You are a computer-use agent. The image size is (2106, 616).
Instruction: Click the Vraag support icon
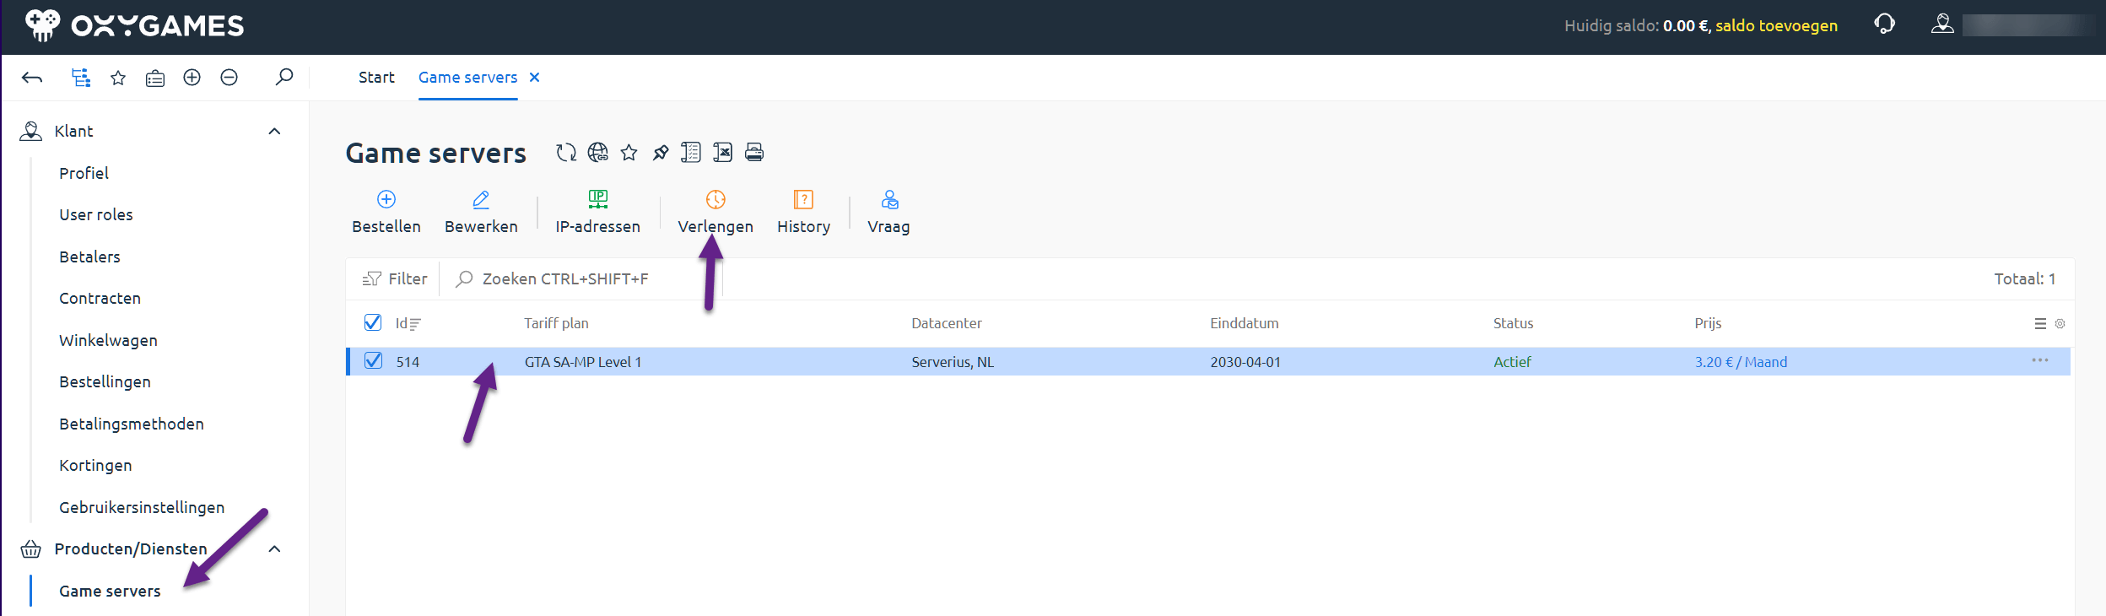tap(888, 200)
